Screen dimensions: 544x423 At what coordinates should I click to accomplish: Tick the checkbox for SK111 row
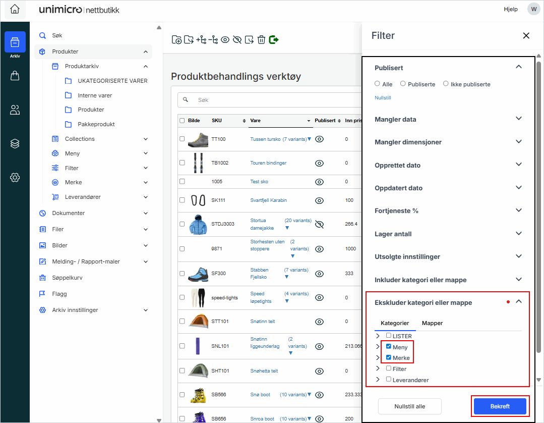[x=182, y=200]
